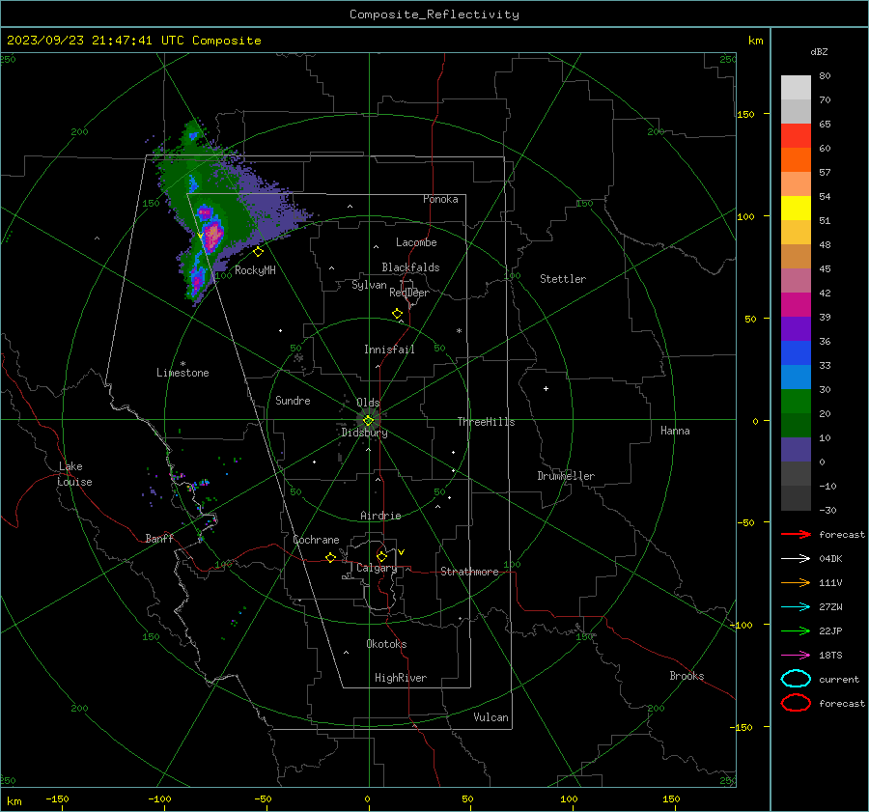Click the yellow diamond at the radar center near Olds
This screenshot has height=812, width=869.
point(369,421)
